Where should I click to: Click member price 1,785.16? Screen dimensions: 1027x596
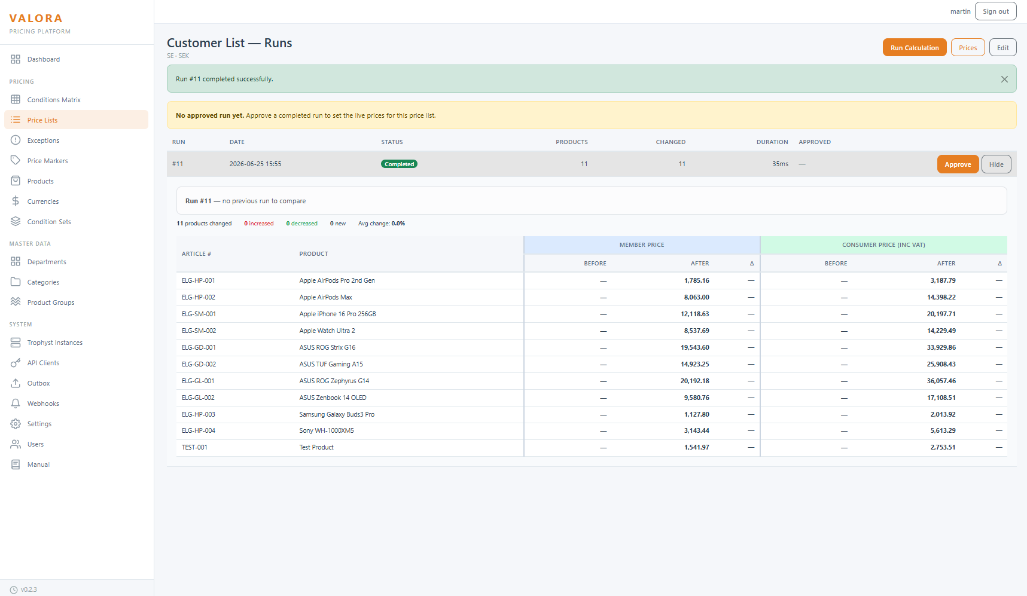(x=697, y=280)
